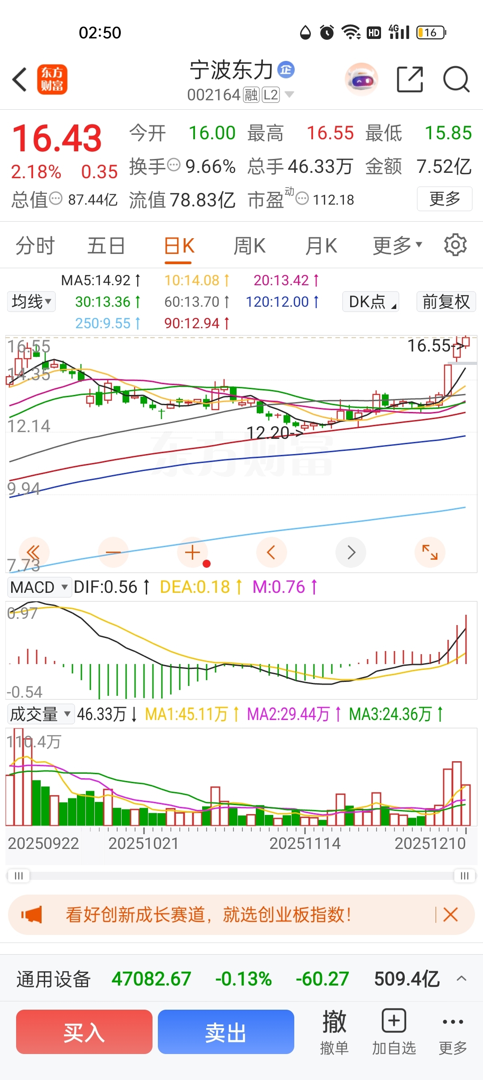483x1080 pixels.
Task: Tap the alarm clock status icon
Action: point(327,32)
